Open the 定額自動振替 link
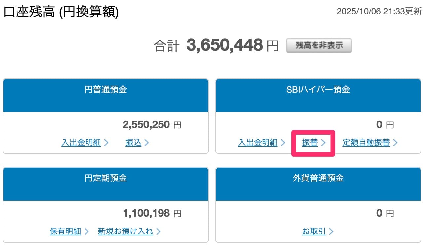 366,143
